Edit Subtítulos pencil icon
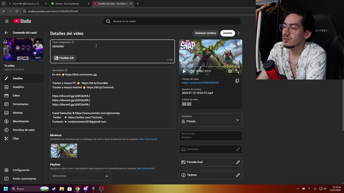The height and width of the screenshot is (193, 344). 238,149
